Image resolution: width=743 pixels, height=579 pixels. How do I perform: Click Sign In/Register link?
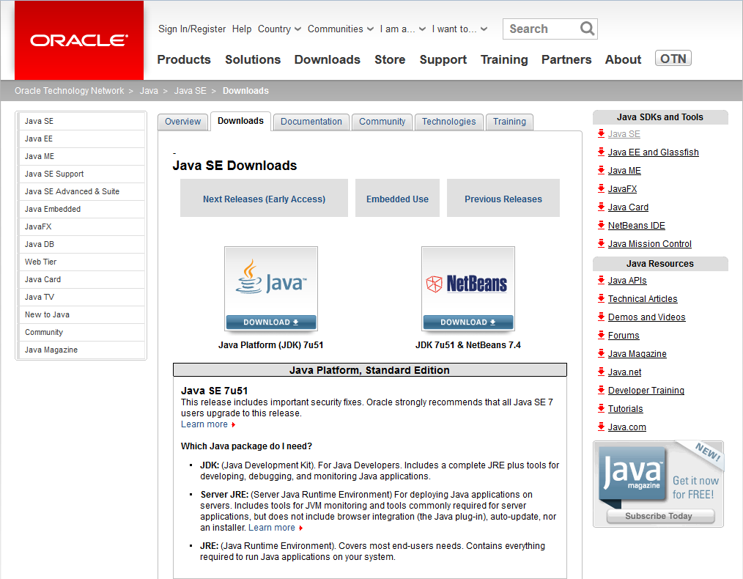click(192, 29)
